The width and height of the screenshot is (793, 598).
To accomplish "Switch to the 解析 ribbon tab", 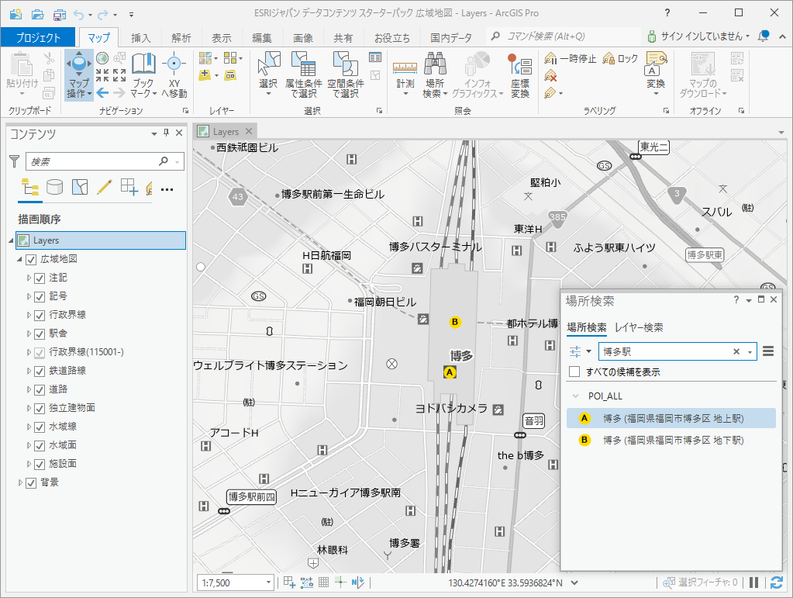I will [x=181, y=38].
